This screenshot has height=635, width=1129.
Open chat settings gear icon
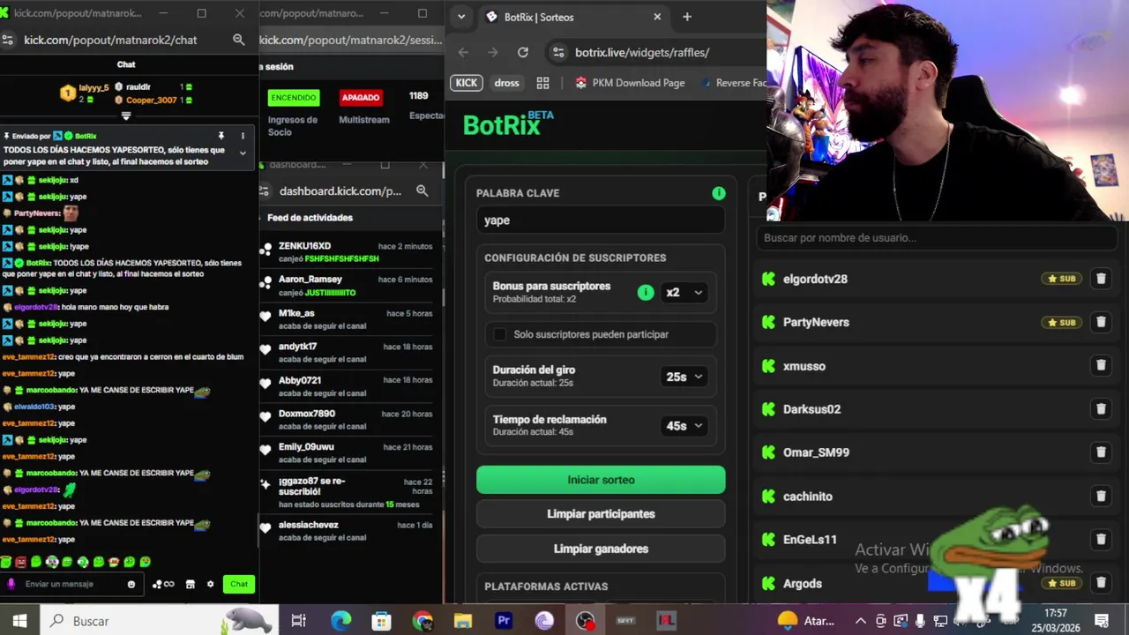210,584
